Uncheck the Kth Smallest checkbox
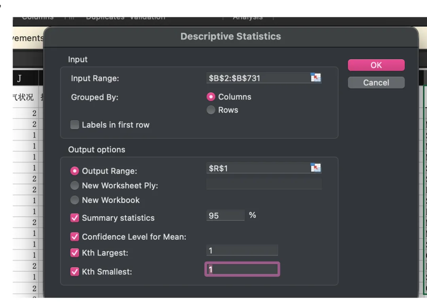The image size is (427, 304). pos(75,272)
